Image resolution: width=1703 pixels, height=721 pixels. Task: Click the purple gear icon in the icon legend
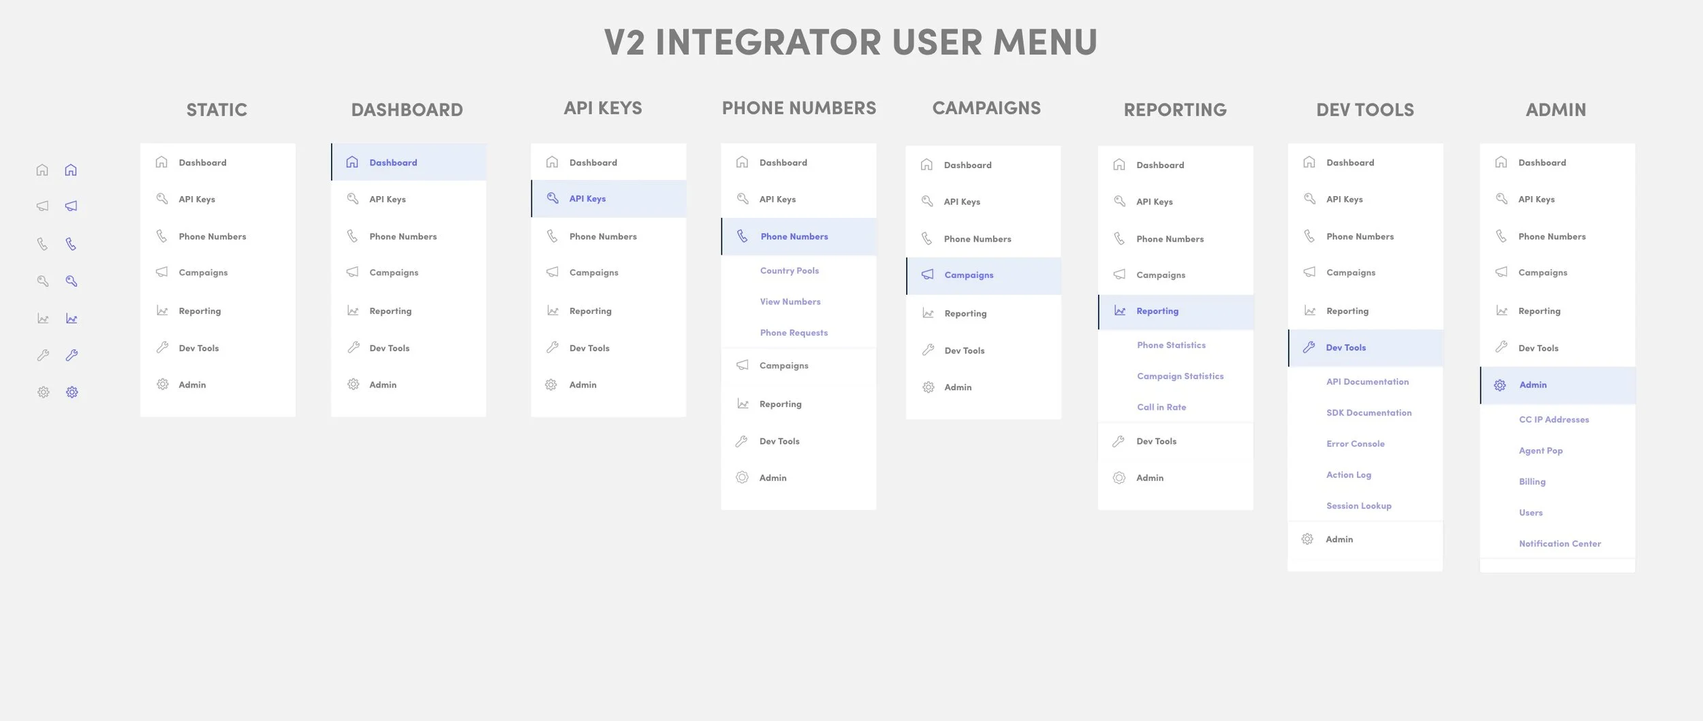[72, 392]
